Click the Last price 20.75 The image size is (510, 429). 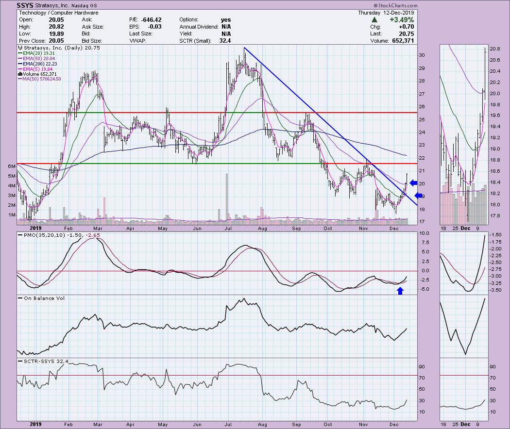(406, 34)
